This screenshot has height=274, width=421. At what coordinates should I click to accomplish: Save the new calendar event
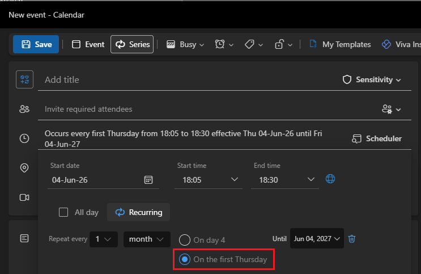coord(36,44)
